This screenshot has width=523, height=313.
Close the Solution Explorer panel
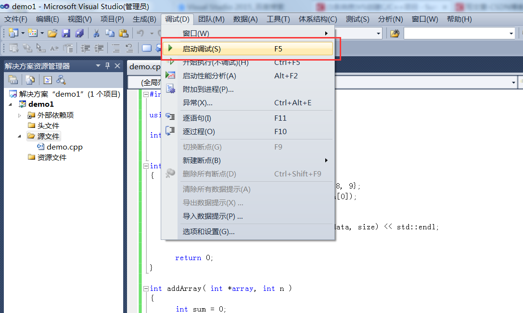(117, 66)
